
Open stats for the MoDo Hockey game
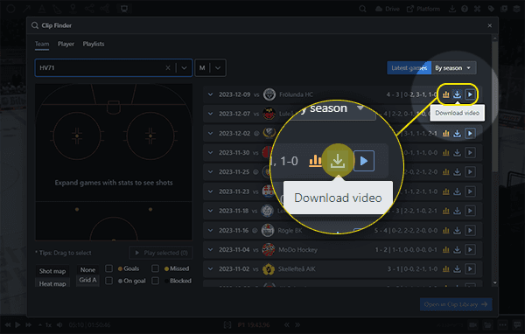pos(445,250)
